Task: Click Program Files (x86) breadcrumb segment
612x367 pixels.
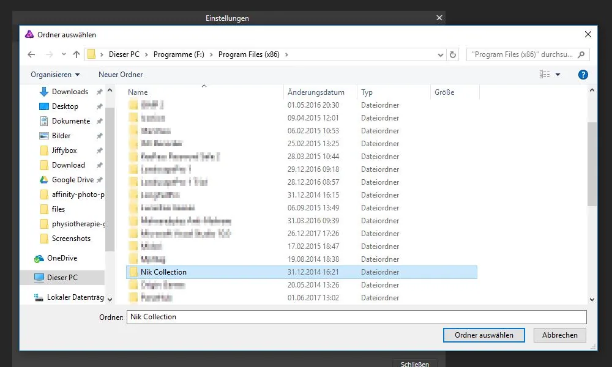Action: 248,54
